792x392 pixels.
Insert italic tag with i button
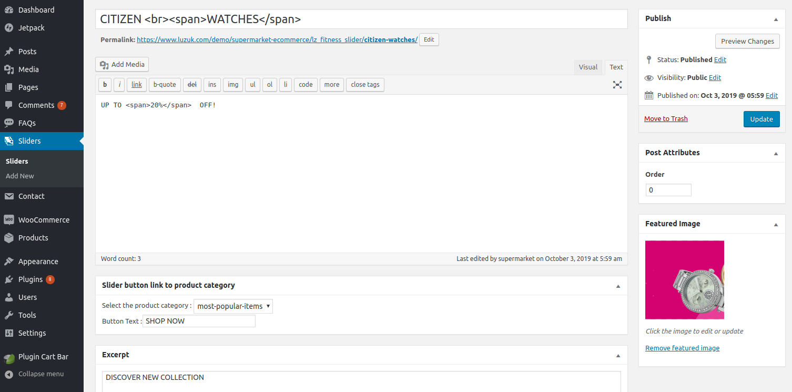119,85
